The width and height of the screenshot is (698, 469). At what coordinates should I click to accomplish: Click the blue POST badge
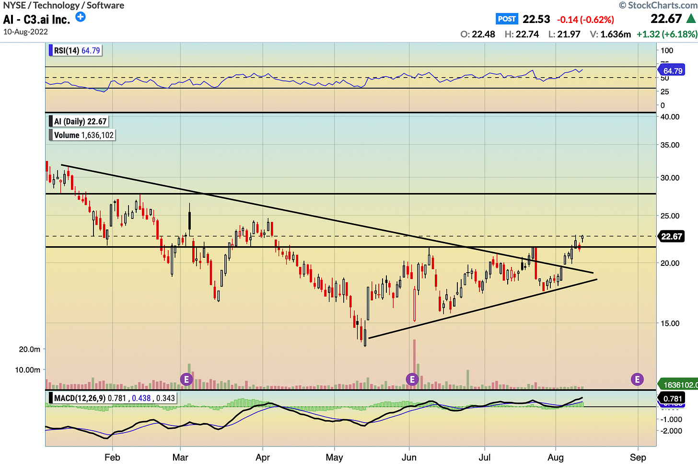coord(507,19)
